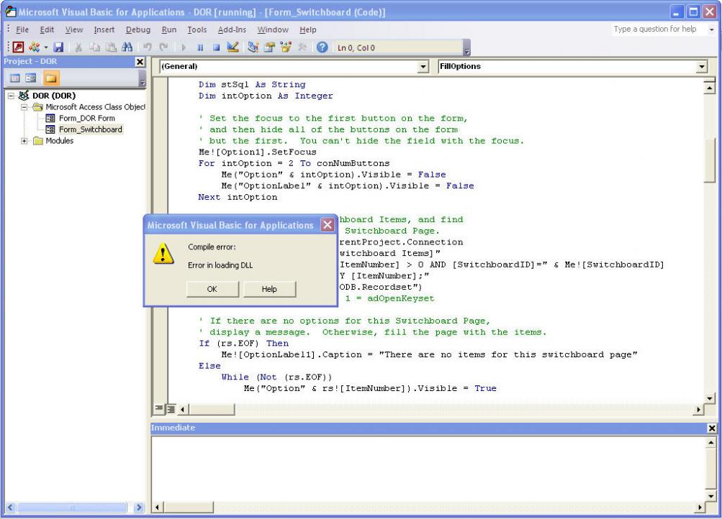Open the Window menu
Viewport: 722px width, 519px height.
click(273, 29)
